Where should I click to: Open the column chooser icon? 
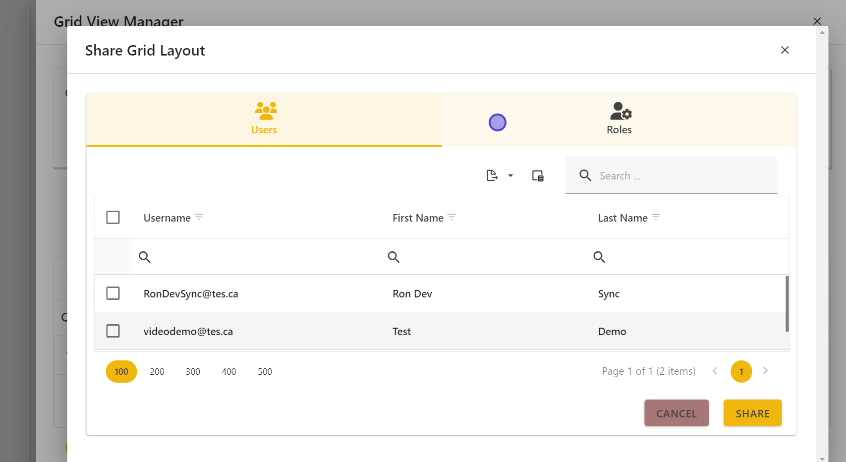[538, 175]
